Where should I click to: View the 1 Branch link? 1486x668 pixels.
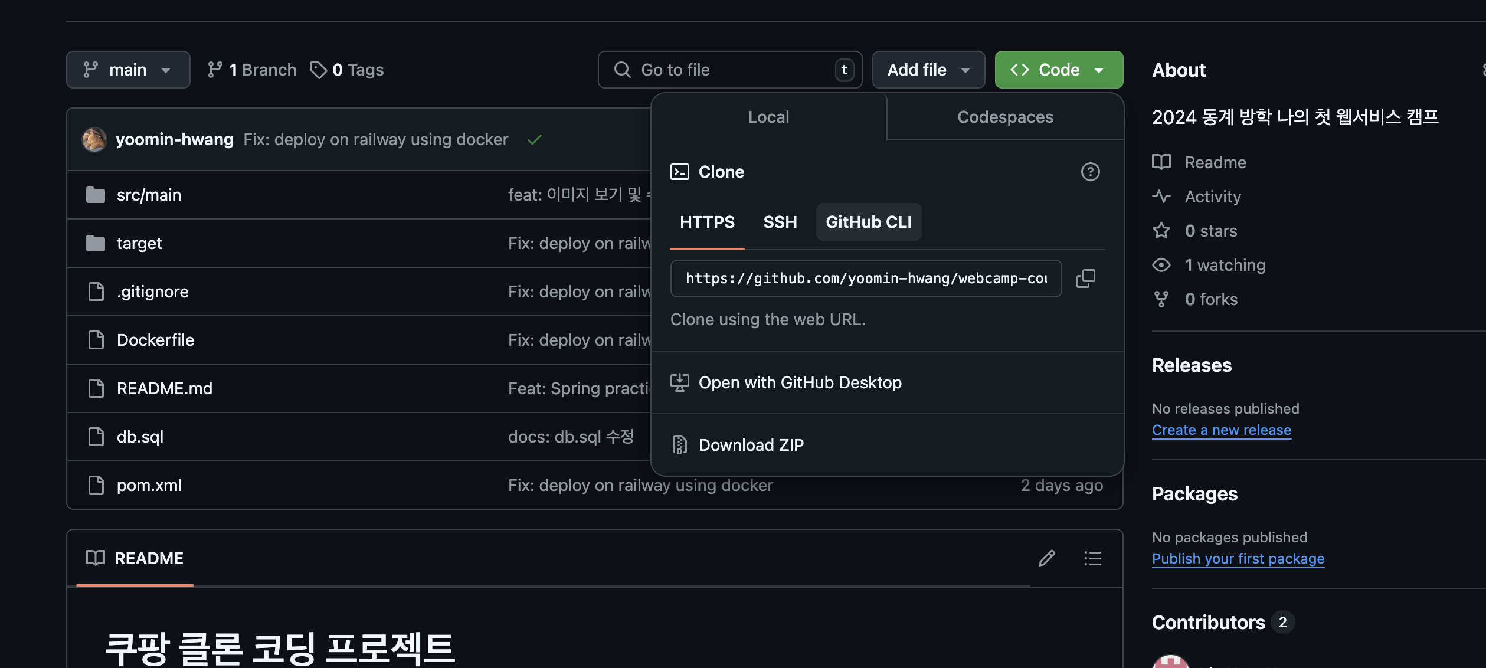pos(252,70)
